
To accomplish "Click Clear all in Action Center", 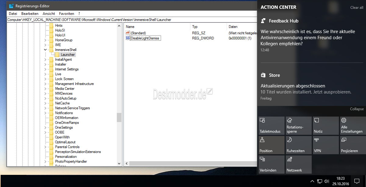I will [357, 8].
